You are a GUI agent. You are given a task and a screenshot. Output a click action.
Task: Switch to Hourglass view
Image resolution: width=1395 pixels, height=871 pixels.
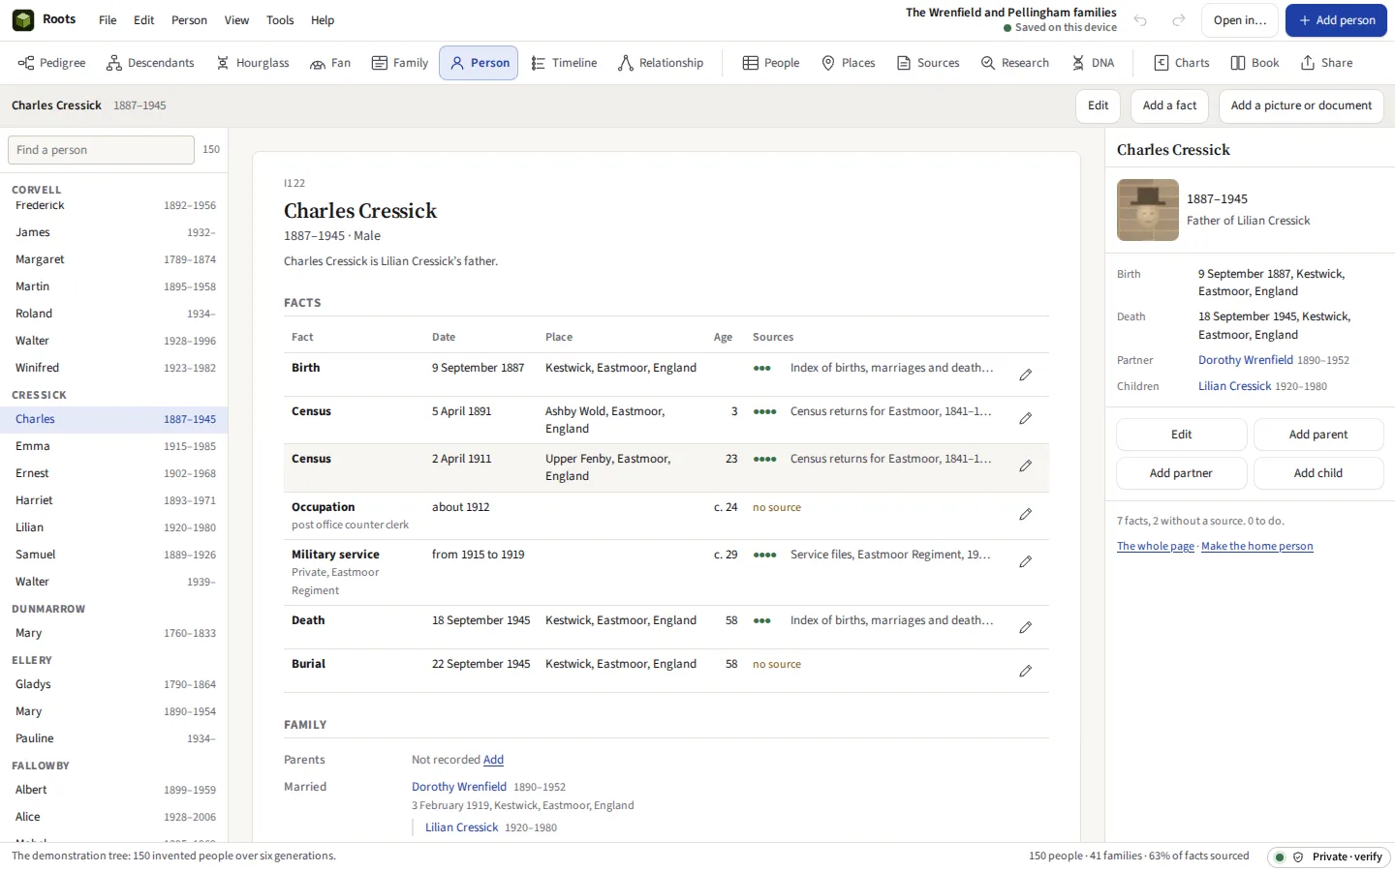click(x=253, y=63)
